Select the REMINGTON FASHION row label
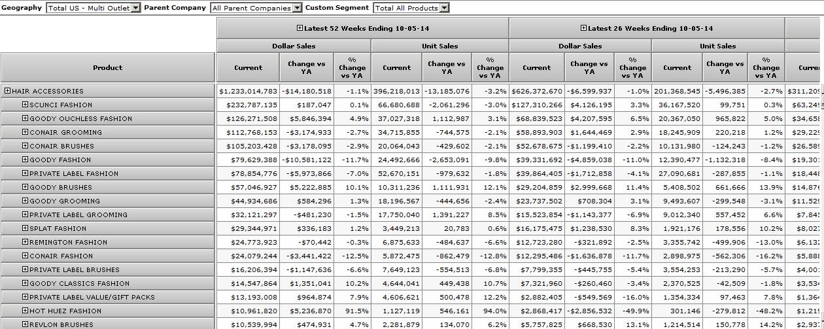The width and height of the screenshot is (824, 329). point(68,242)
